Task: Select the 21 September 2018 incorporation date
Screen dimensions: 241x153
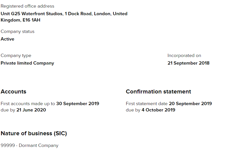Action: tap(188, 63)
